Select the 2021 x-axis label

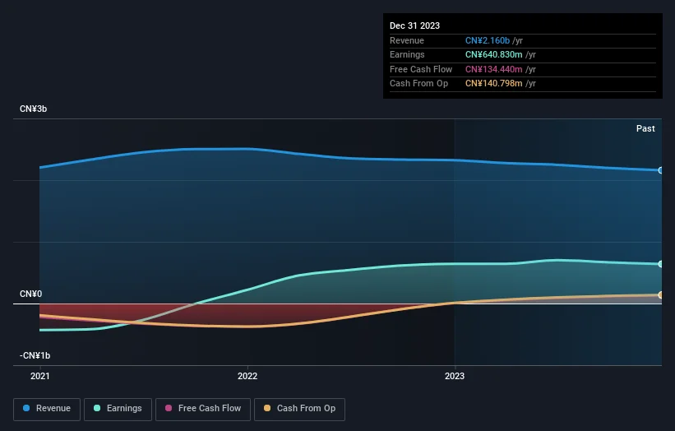point(39,377)
